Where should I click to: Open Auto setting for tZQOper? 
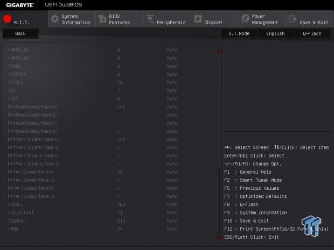pyautogui.click(x=172, y=221)
